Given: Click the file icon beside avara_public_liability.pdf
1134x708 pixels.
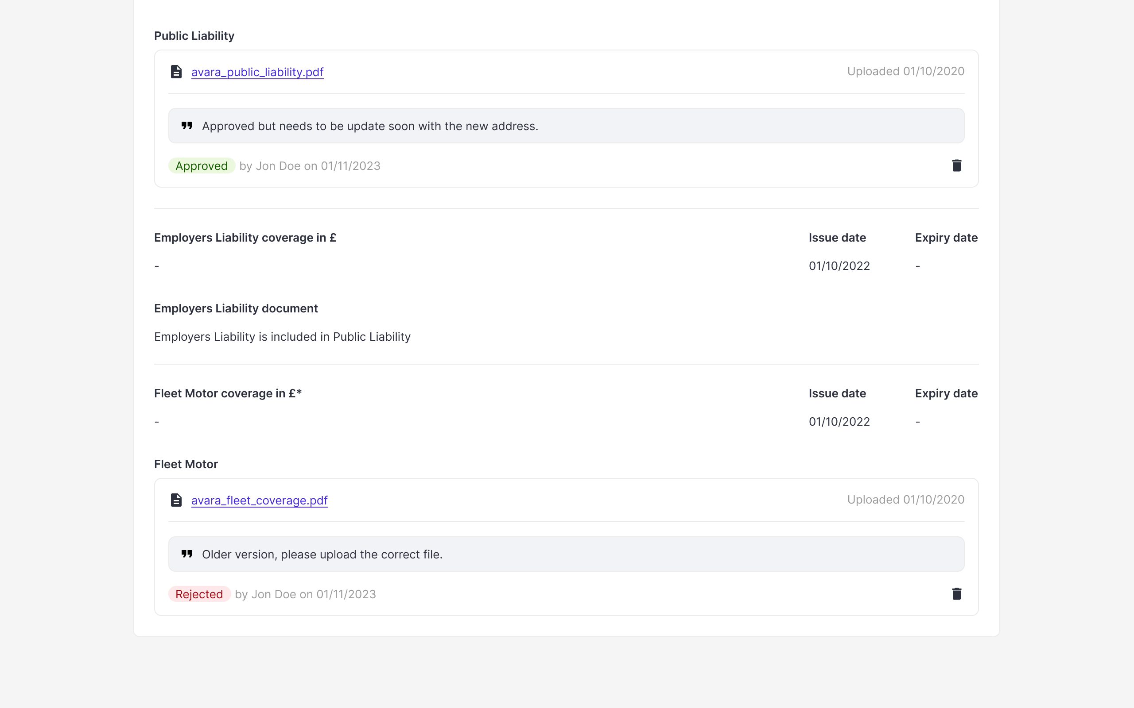Looking at the screenshot, I should pos(176,72).
